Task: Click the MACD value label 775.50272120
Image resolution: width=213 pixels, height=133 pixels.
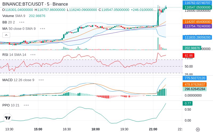Action: (x=195, y=78)
